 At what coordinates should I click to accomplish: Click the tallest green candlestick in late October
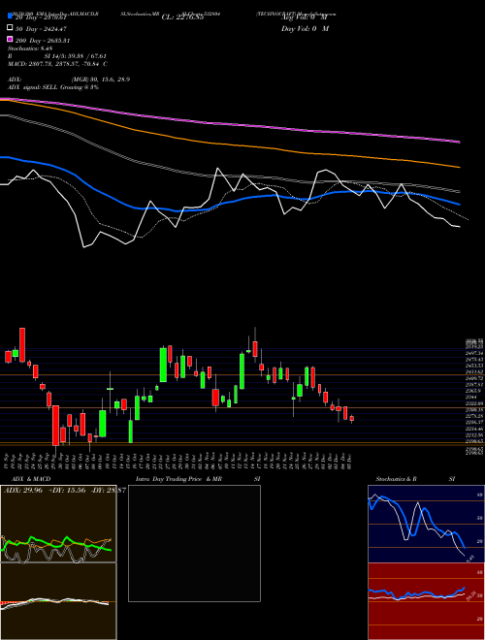point(163,365)
